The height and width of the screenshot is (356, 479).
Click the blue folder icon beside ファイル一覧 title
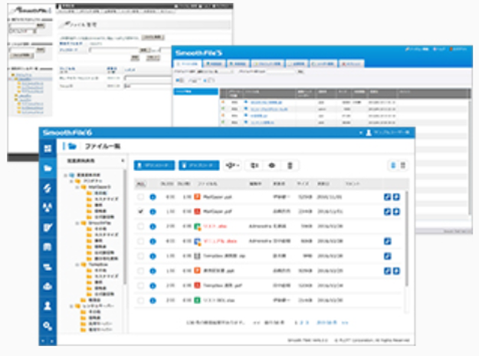click(72, 147)
